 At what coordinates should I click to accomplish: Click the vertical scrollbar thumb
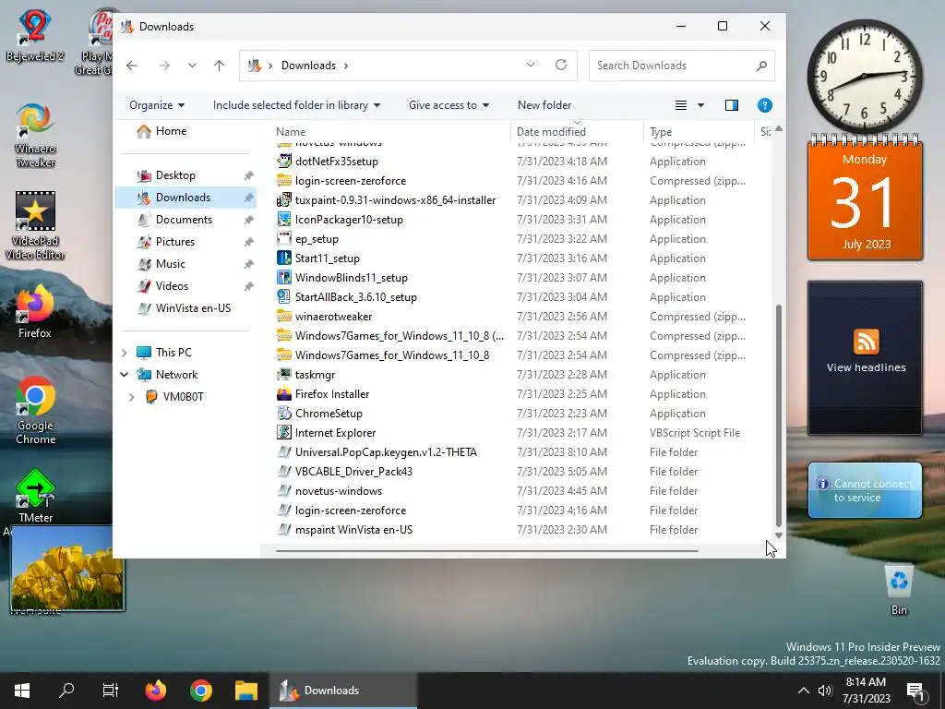pos(778,415)
